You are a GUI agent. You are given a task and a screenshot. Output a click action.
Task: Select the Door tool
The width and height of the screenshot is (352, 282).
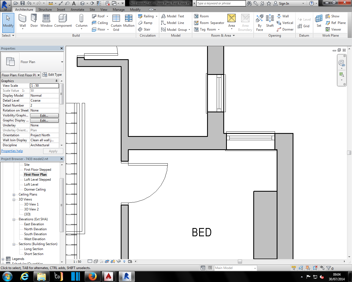(34, 21)
